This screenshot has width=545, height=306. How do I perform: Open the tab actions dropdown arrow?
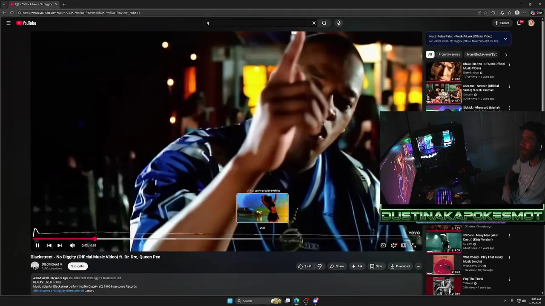pyautogui.click(x=4, y=4)
